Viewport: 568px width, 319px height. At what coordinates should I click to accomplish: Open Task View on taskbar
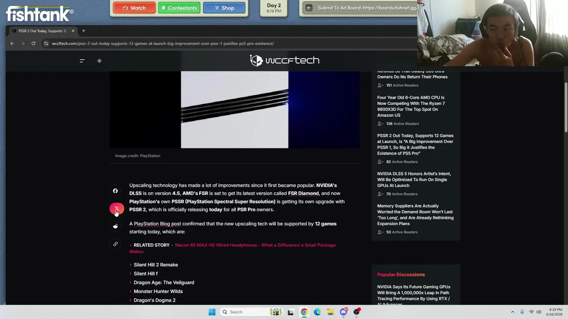point(291,312)
